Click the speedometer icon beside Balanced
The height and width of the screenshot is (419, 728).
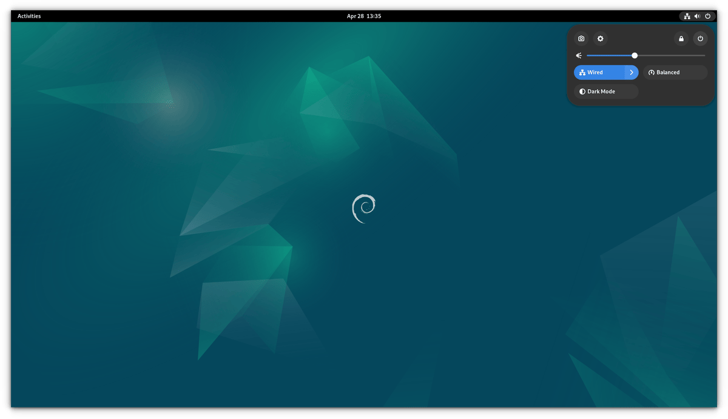pyautogui.click(x=652, y=73)
